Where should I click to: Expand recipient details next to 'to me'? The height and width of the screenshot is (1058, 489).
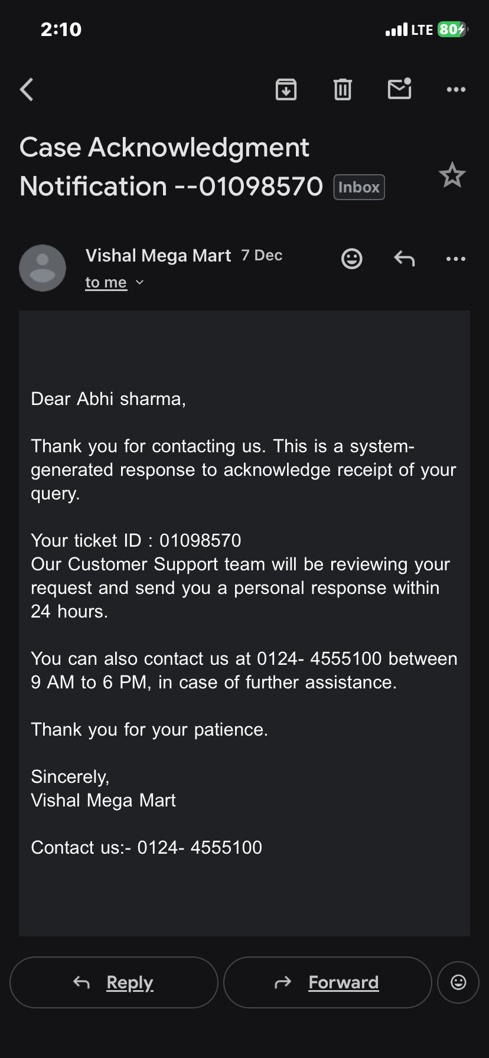point(140,283)
